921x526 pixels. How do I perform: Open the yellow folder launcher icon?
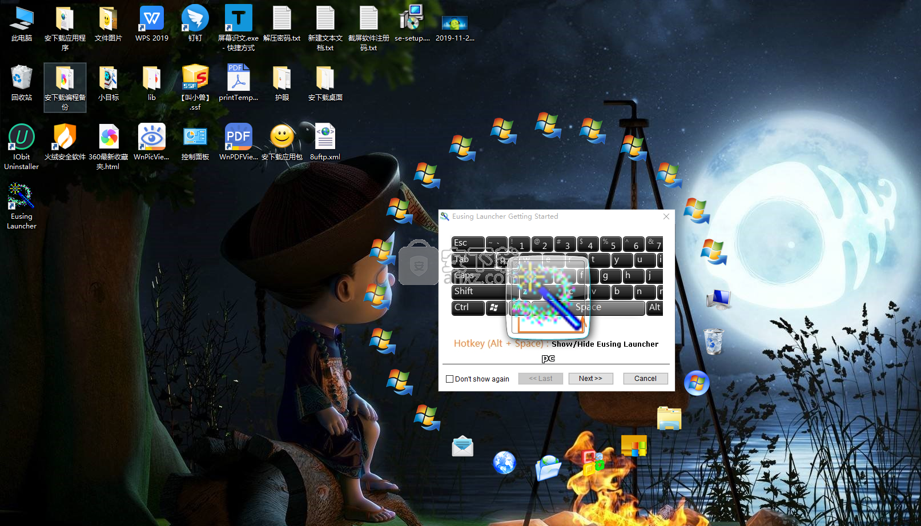click(x=669, y=419)
